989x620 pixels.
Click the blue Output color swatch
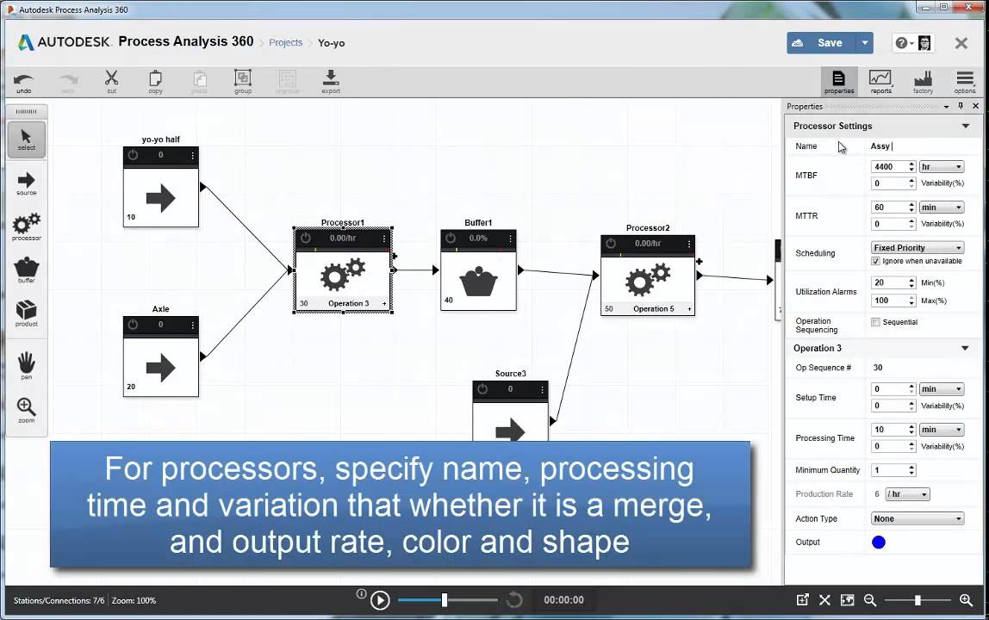tap(878, 542)
